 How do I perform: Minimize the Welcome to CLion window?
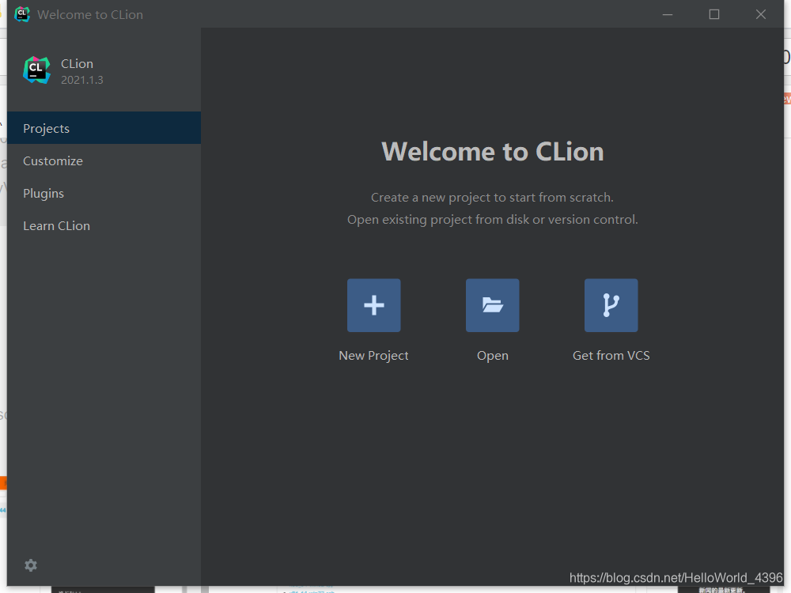668,14
